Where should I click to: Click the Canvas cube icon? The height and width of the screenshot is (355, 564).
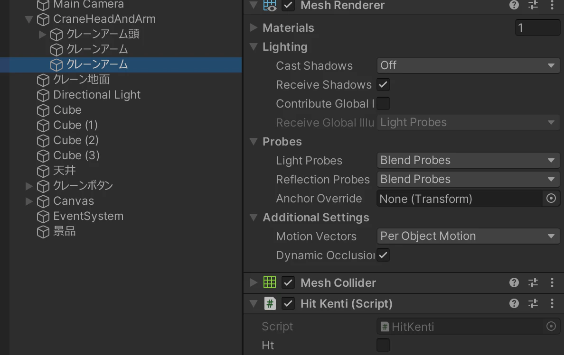tap(43, 201)
